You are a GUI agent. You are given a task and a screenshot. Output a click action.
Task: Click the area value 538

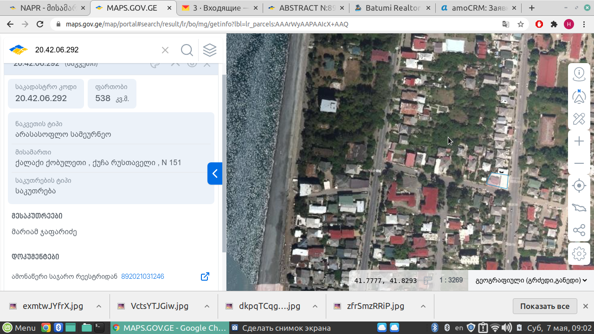click(x=103, y=98)
